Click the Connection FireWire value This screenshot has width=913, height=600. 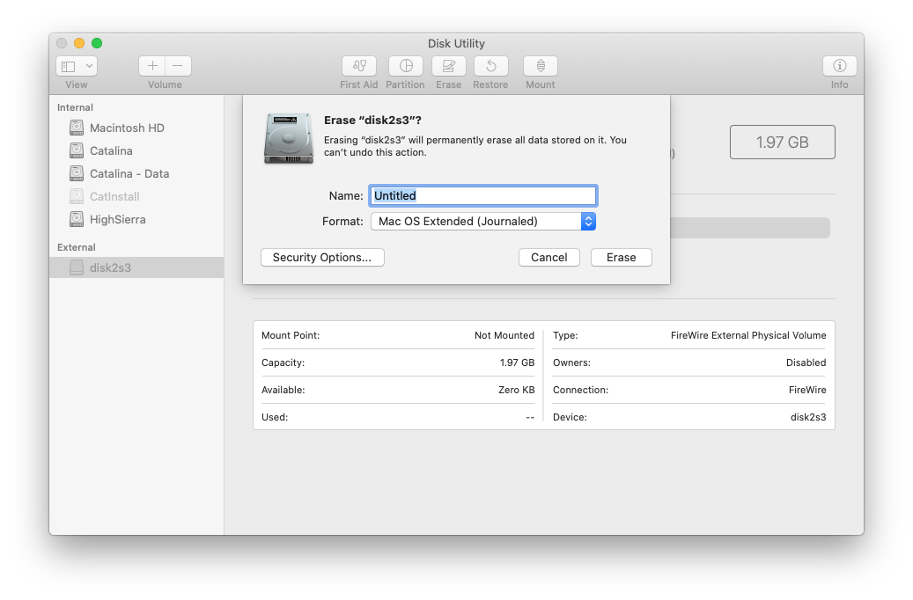tap(807, 390)
